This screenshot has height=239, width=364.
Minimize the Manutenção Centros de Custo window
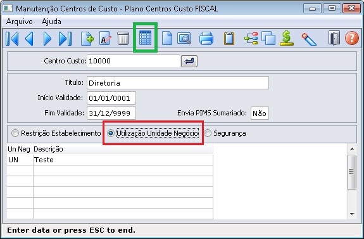(x=312, y=9)
